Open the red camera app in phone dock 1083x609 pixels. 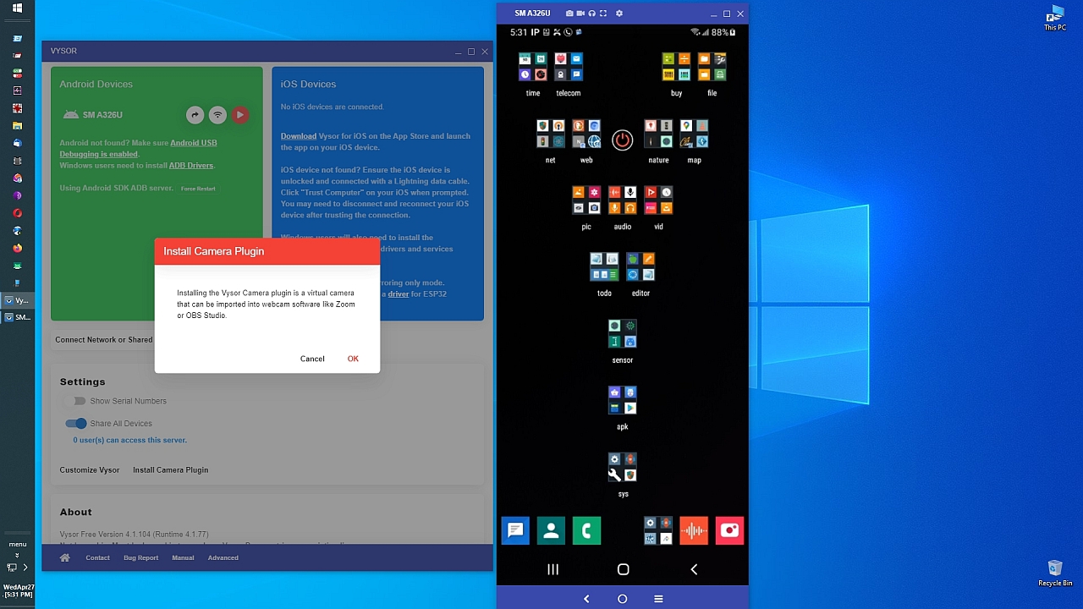[x=729, y=530]
